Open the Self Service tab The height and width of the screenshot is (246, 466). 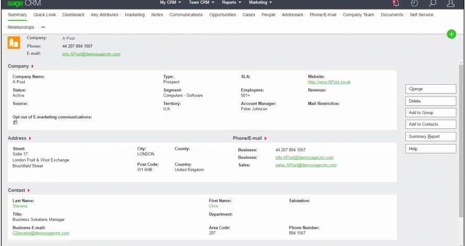(x=421, y=15)
